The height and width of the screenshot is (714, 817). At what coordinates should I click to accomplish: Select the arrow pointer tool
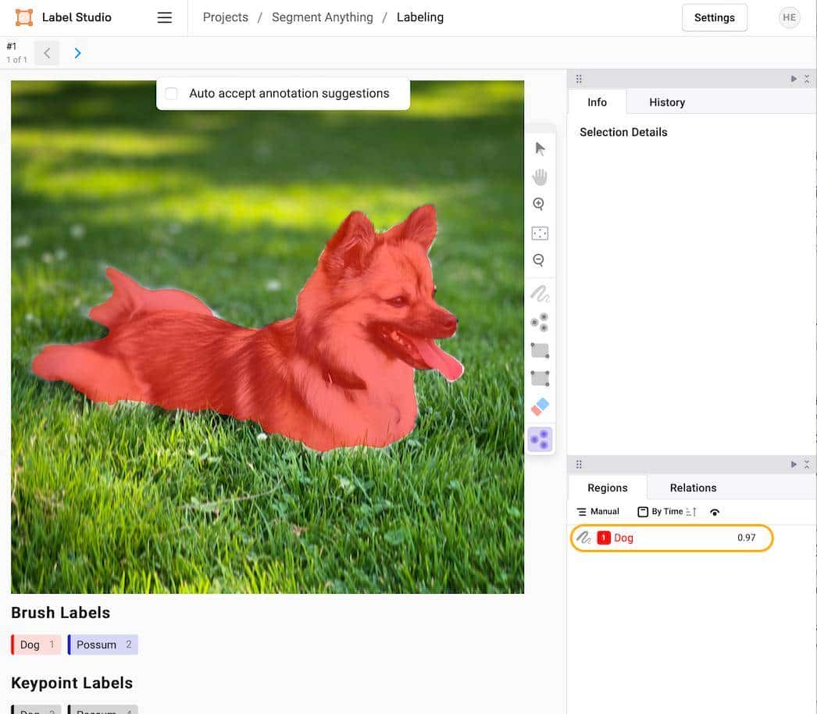[540, 148]
